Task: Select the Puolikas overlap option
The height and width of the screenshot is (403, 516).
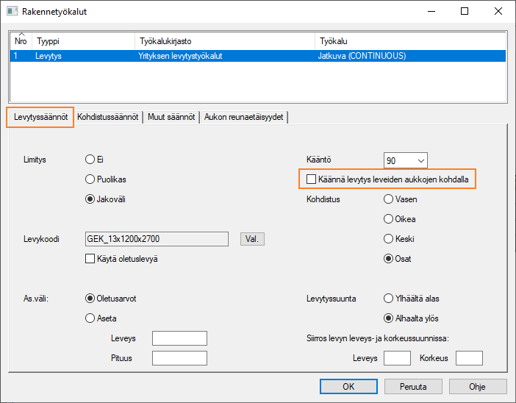Action: coord(90,178)
